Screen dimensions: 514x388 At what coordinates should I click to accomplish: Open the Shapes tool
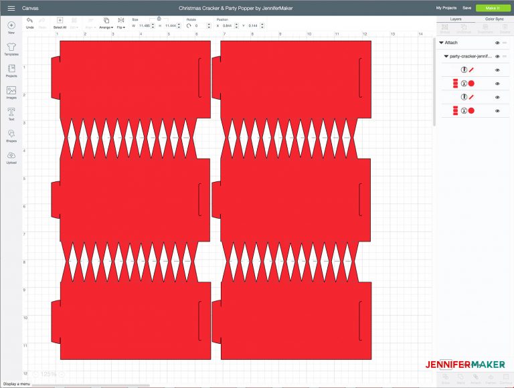click(11, 136)
